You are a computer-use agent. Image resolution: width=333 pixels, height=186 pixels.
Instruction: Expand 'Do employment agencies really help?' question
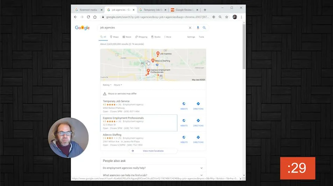point(153,168)
